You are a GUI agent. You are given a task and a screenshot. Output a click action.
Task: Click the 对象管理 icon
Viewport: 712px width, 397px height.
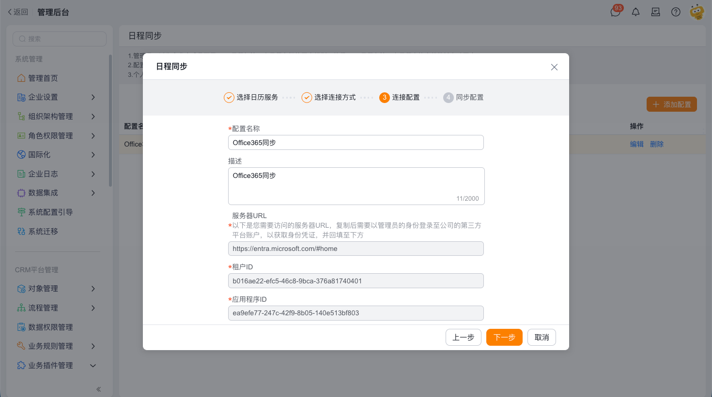point(21,289)
